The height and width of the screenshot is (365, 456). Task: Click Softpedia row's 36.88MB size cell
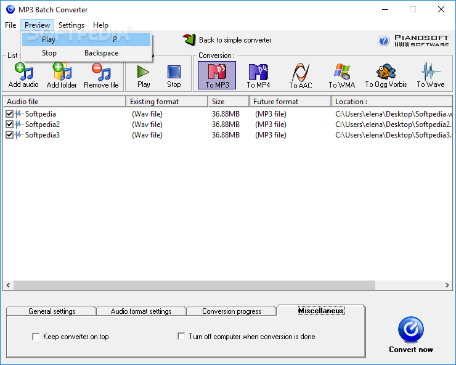click(x=226, y=114)
